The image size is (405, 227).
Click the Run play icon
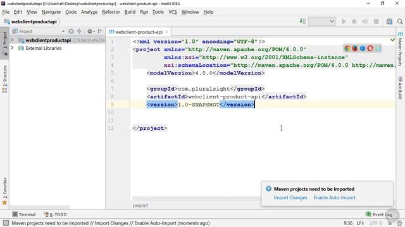pyautogui.click(x=344, y=21)
